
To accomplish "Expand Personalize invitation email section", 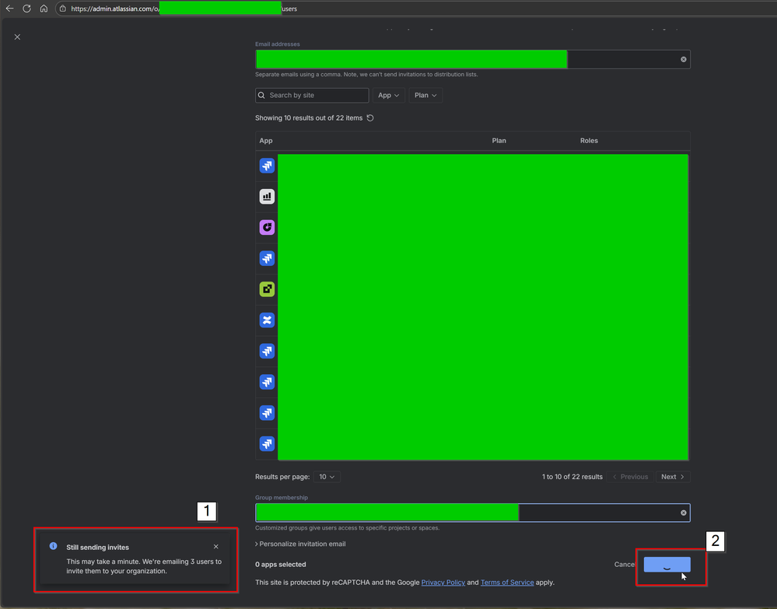I will tap(300, 544).
